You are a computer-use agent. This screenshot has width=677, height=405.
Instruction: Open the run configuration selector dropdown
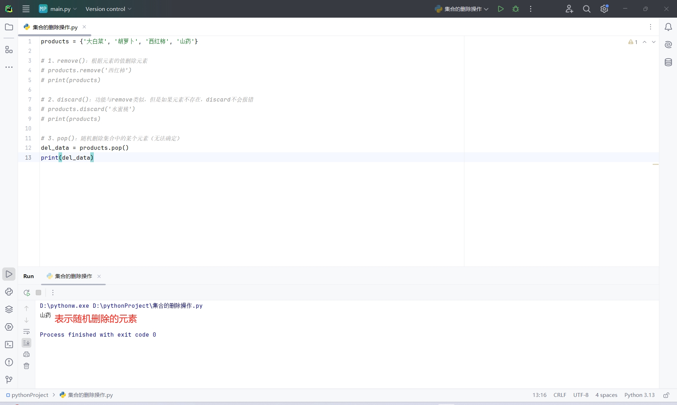coord(462,9)
